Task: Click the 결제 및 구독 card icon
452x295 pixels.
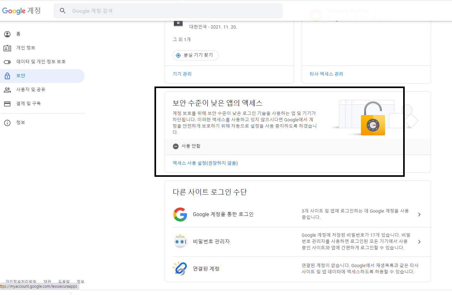Action: (7, 104)
